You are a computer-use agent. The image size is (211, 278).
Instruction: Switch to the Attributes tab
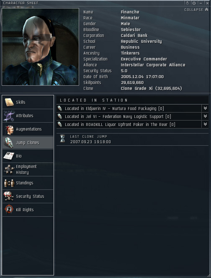(x=28, y=116)
